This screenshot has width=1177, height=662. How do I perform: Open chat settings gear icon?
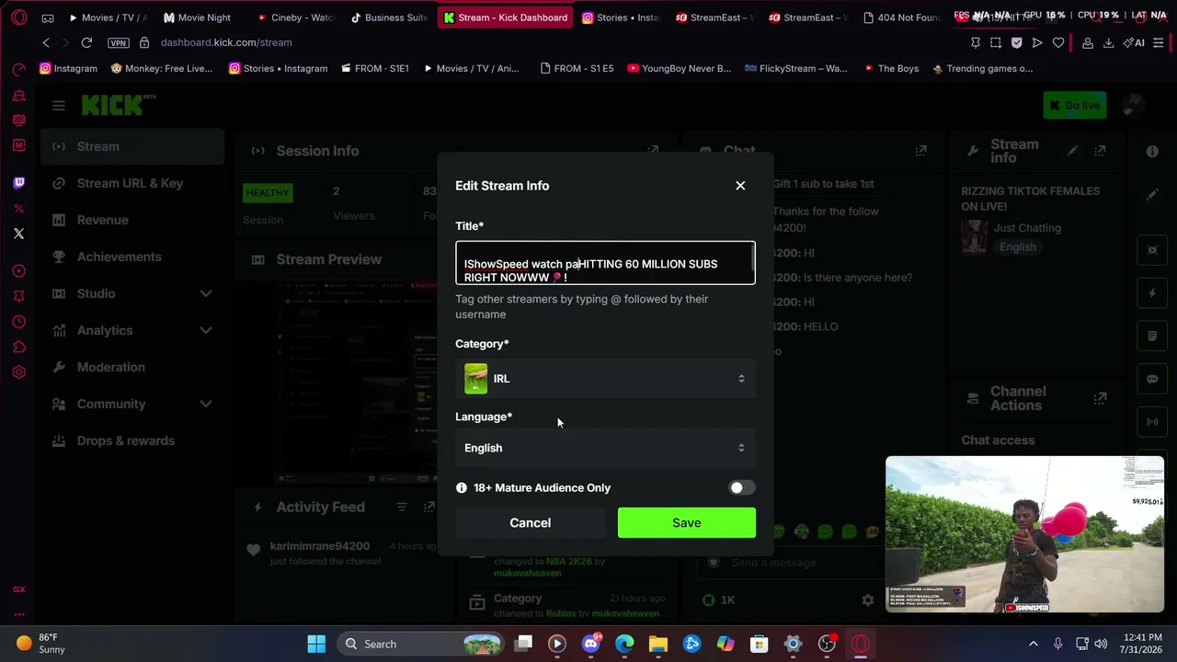tap(867, 599)
